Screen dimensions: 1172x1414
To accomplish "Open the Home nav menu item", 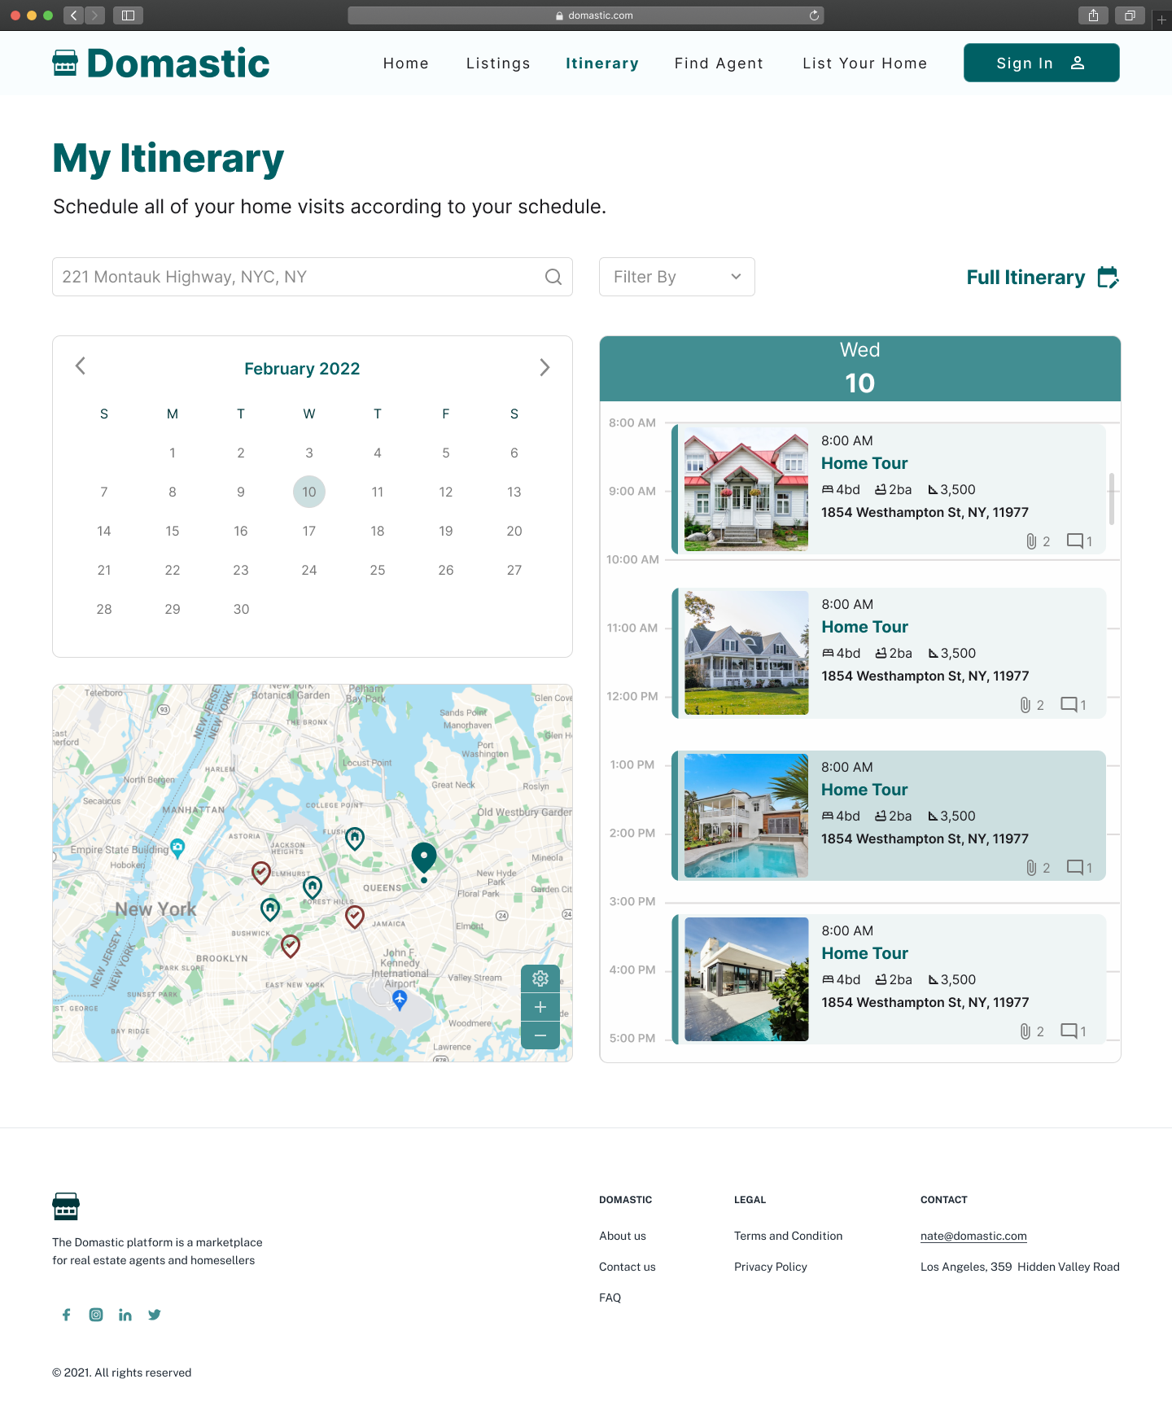I will coord(406,63).
